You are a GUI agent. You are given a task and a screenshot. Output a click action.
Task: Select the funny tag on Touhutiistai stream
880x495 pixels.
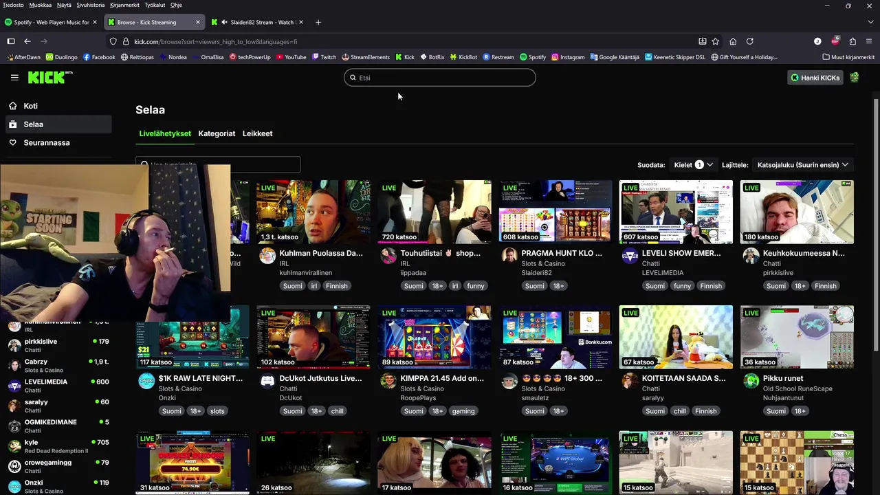tap(476, 286)
